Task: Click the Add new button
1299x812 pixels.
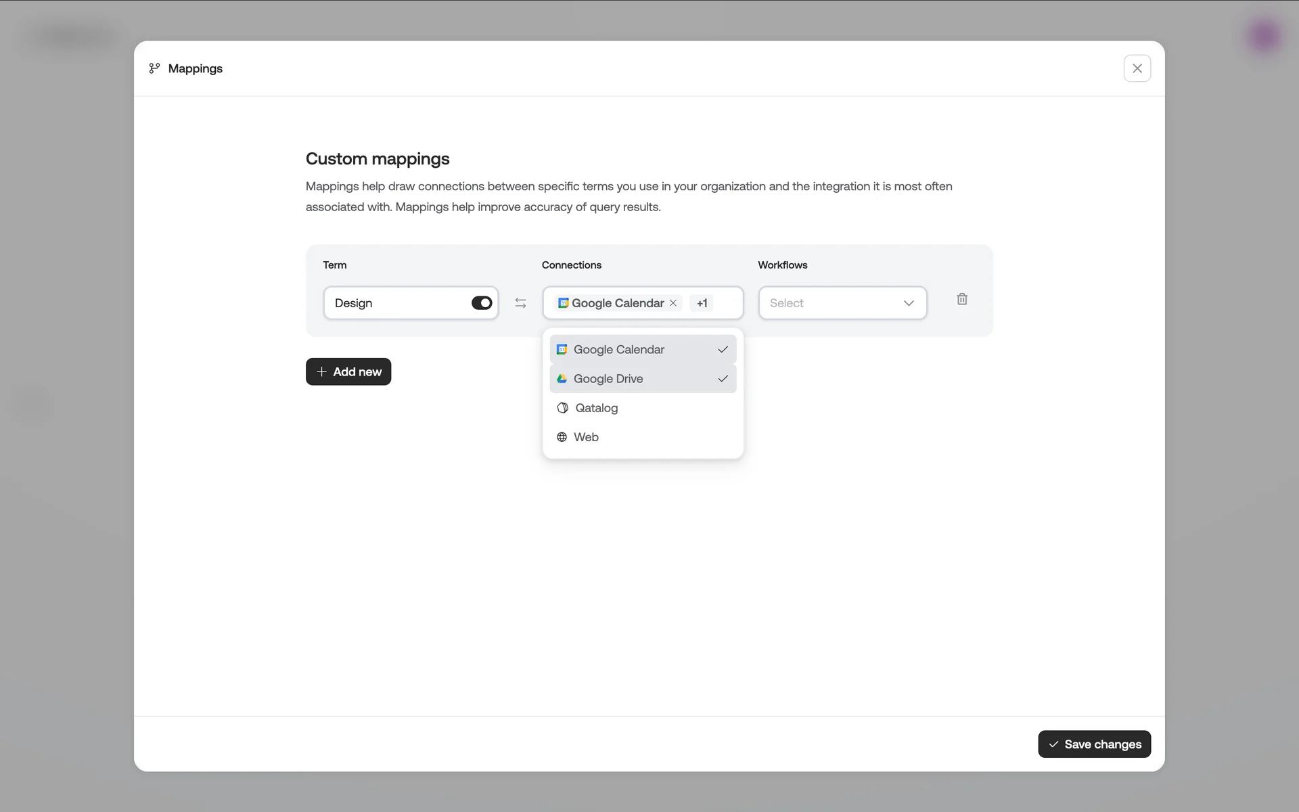Action: [348, 371]
